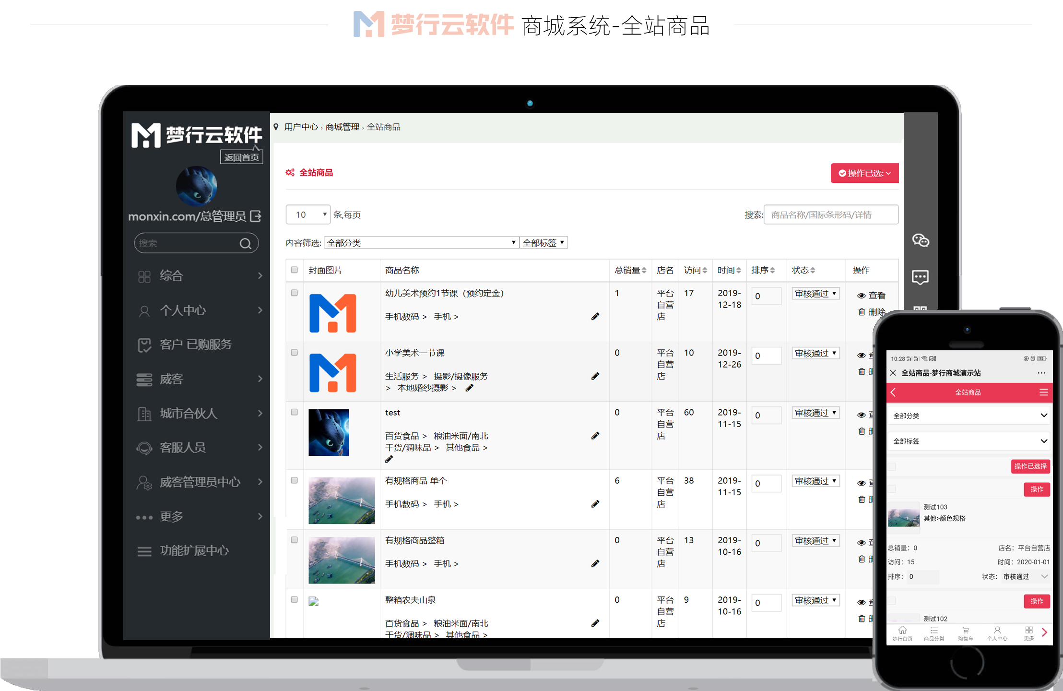This screenshot has height=691, width=1063.
Task: Open 审核通过 status dropdown for test row
Action: (x=815, y=413)
